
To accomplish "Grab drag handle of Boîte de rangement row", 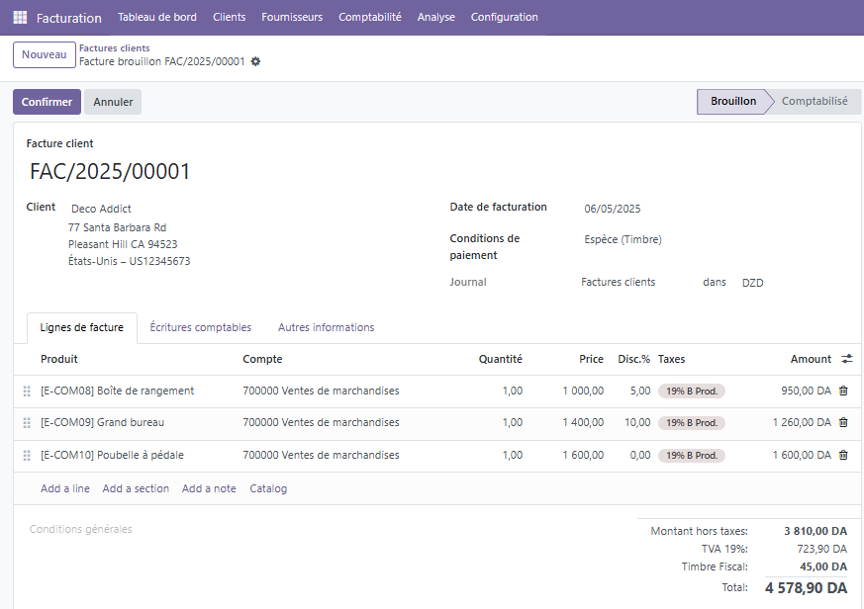I will point(27,391).
